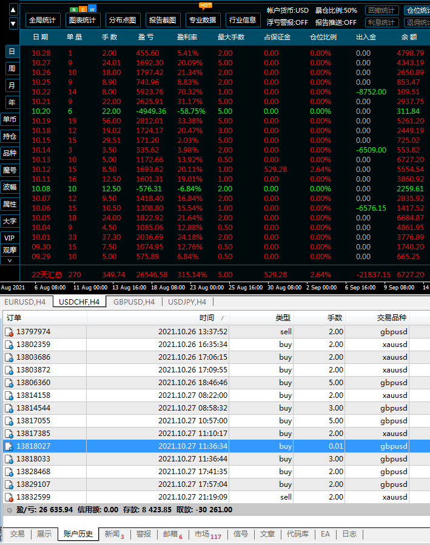Open 分布点图 distribution plot
The width and height of the screenshot is (430, 545).
click(x=123, y=20)
